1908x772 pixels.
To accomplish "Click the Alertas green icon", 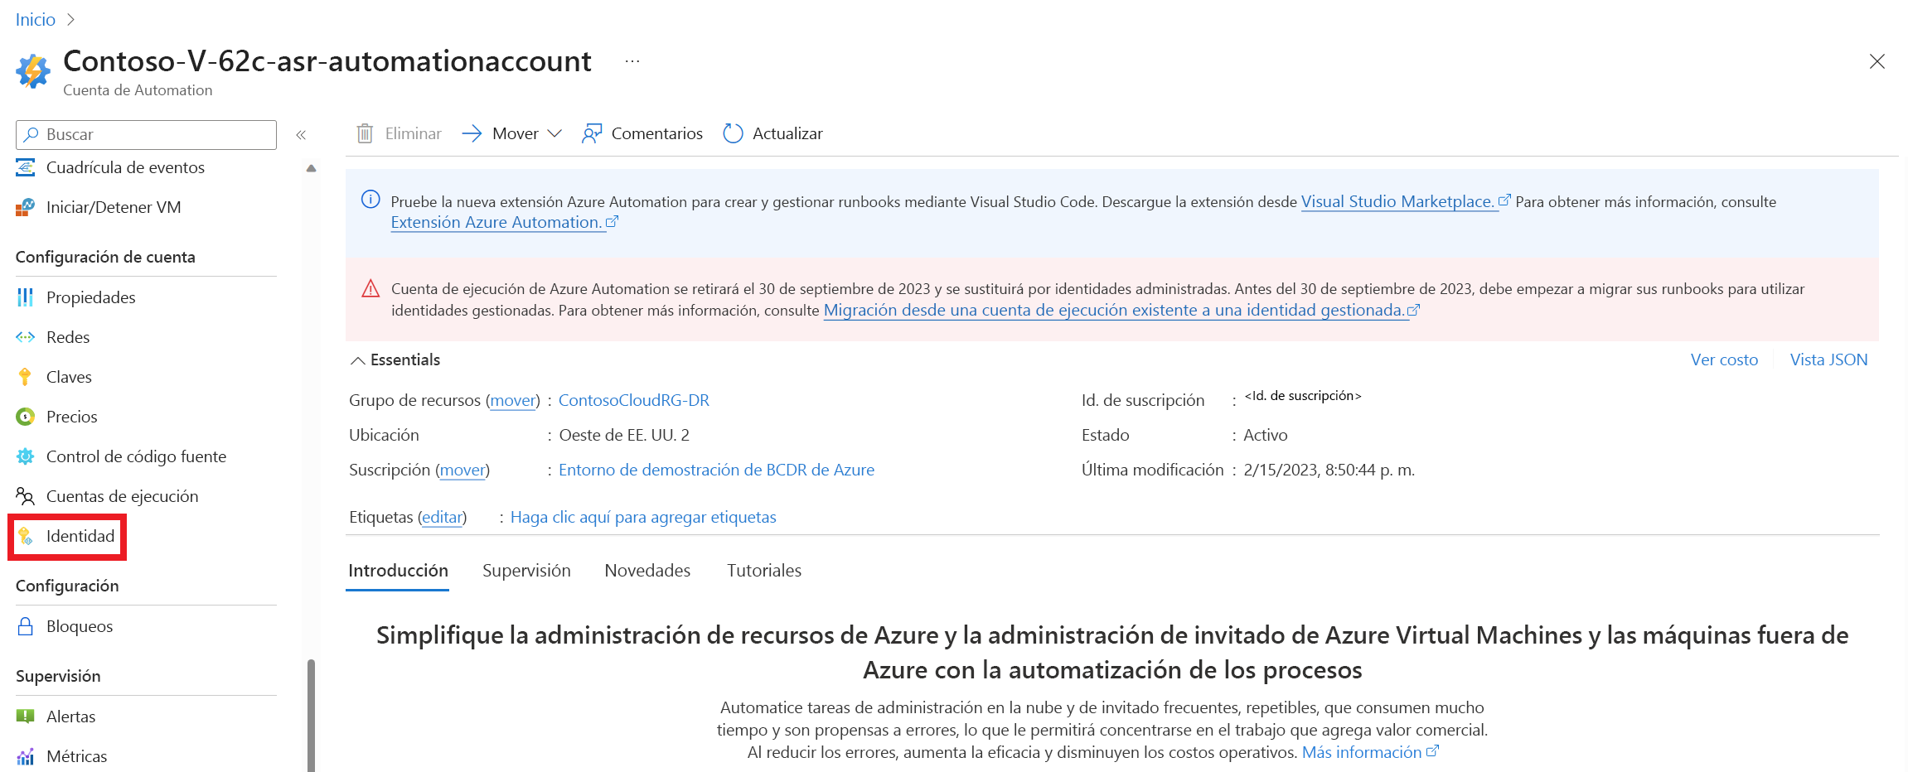I will (x=26, y=717).
